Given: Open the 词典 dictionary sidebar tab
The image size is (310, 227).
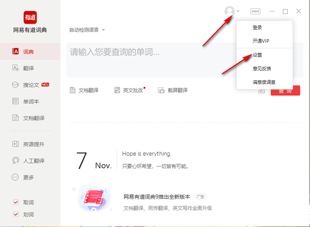Looking at the screenshot, I should pyautogui.click(x=30, y=52).
